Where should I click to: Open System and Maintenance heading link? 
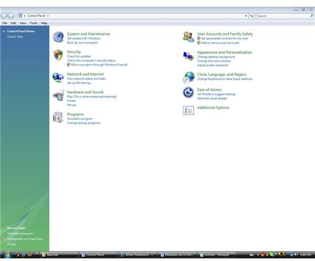pos(88,34)
